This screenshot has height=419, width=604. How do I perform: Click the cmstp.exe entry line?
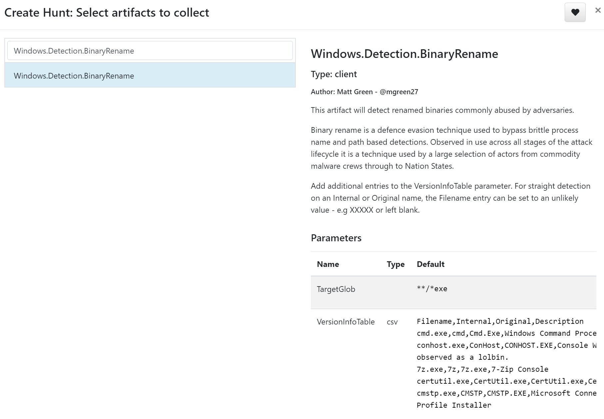[506, 393]
